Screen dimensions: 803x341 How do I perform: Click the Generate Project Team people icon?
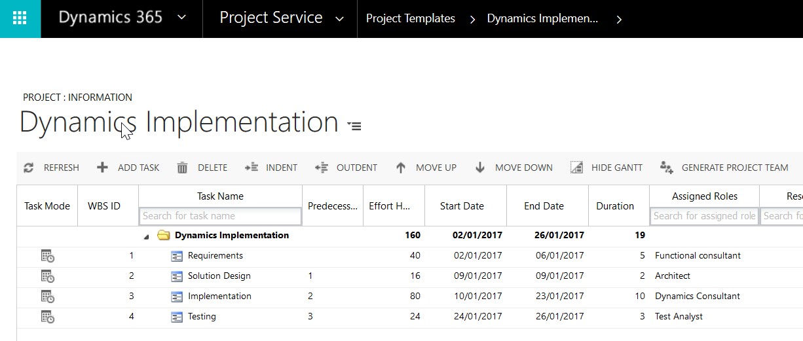[667, 168]
